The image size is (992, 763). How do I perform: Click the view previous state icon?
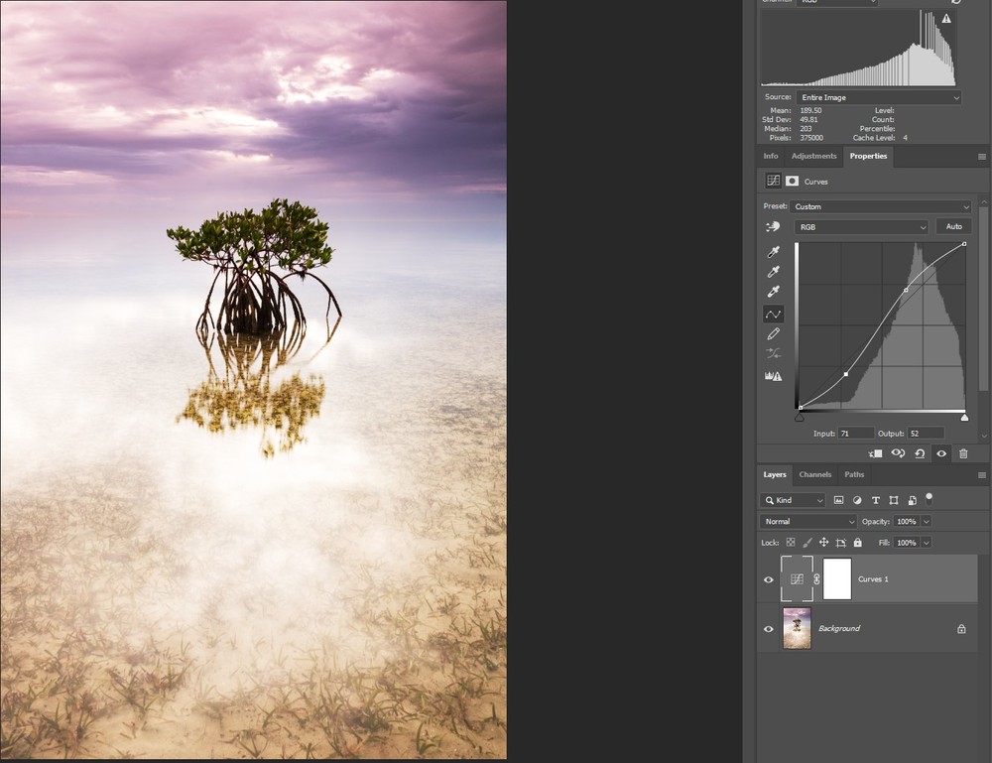[x=898, y=453]
